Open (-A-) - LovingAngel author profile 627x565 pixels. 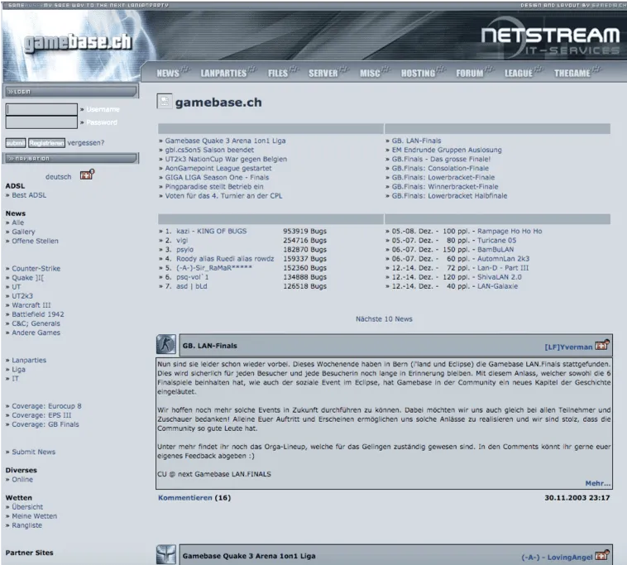(x=557, y=558)
